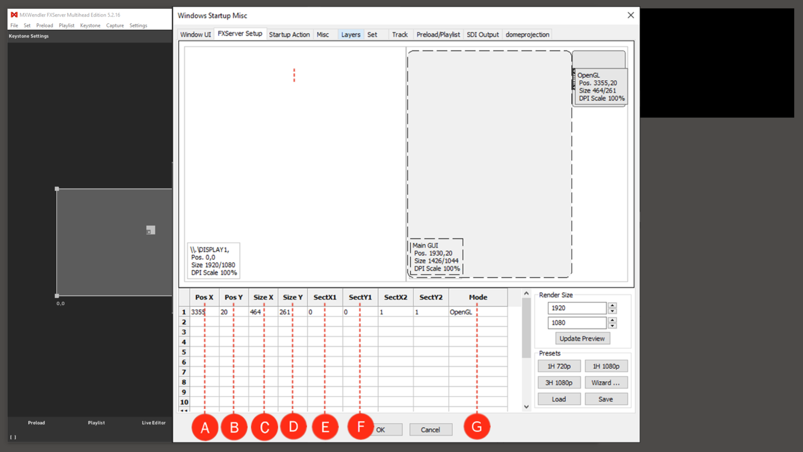Cancel the Windows Startup Misc dialog
This screenshot has height=452, width=803.
tap(431, 429)
